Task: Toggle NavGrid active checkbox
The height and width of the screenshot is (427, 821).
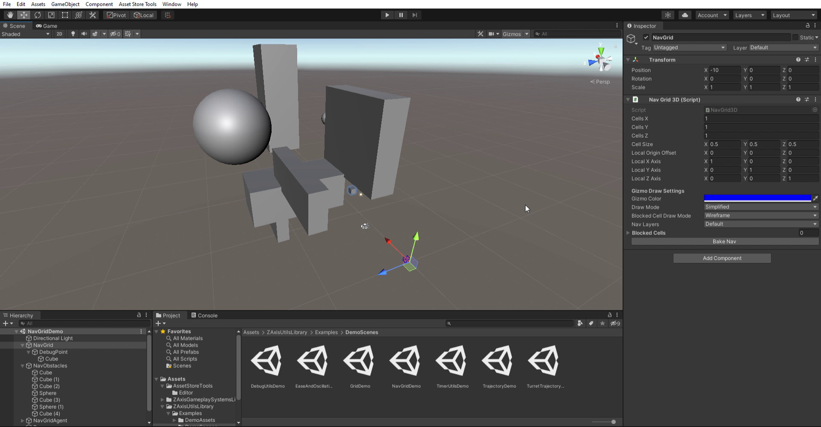Action: pos(646,37)
